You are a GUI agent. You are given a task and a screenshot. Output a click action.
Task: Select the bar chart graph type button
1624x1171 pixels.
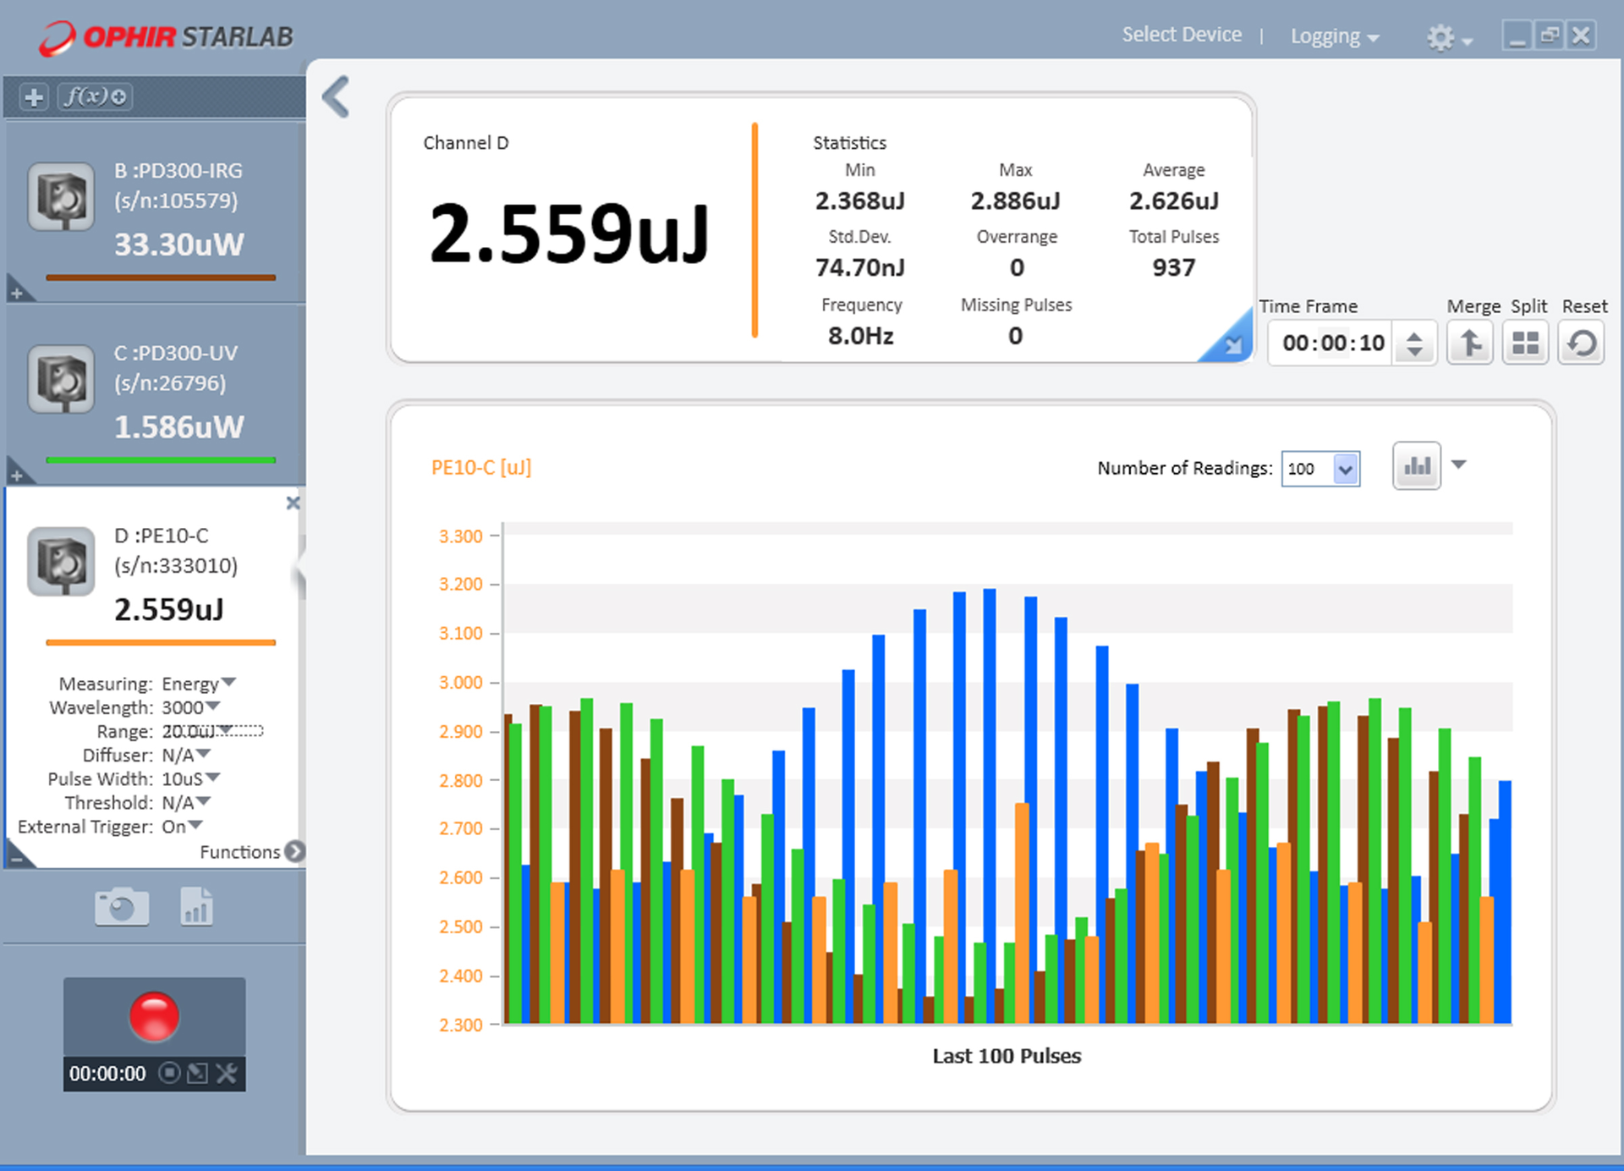(x=1417, y=466)
